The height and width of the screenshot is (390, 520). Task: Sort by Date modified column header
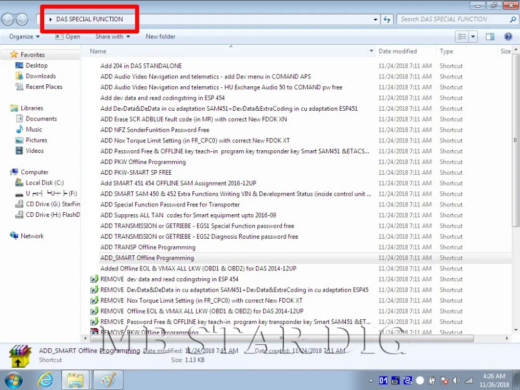pyautogui.click(x=398, y=51)
